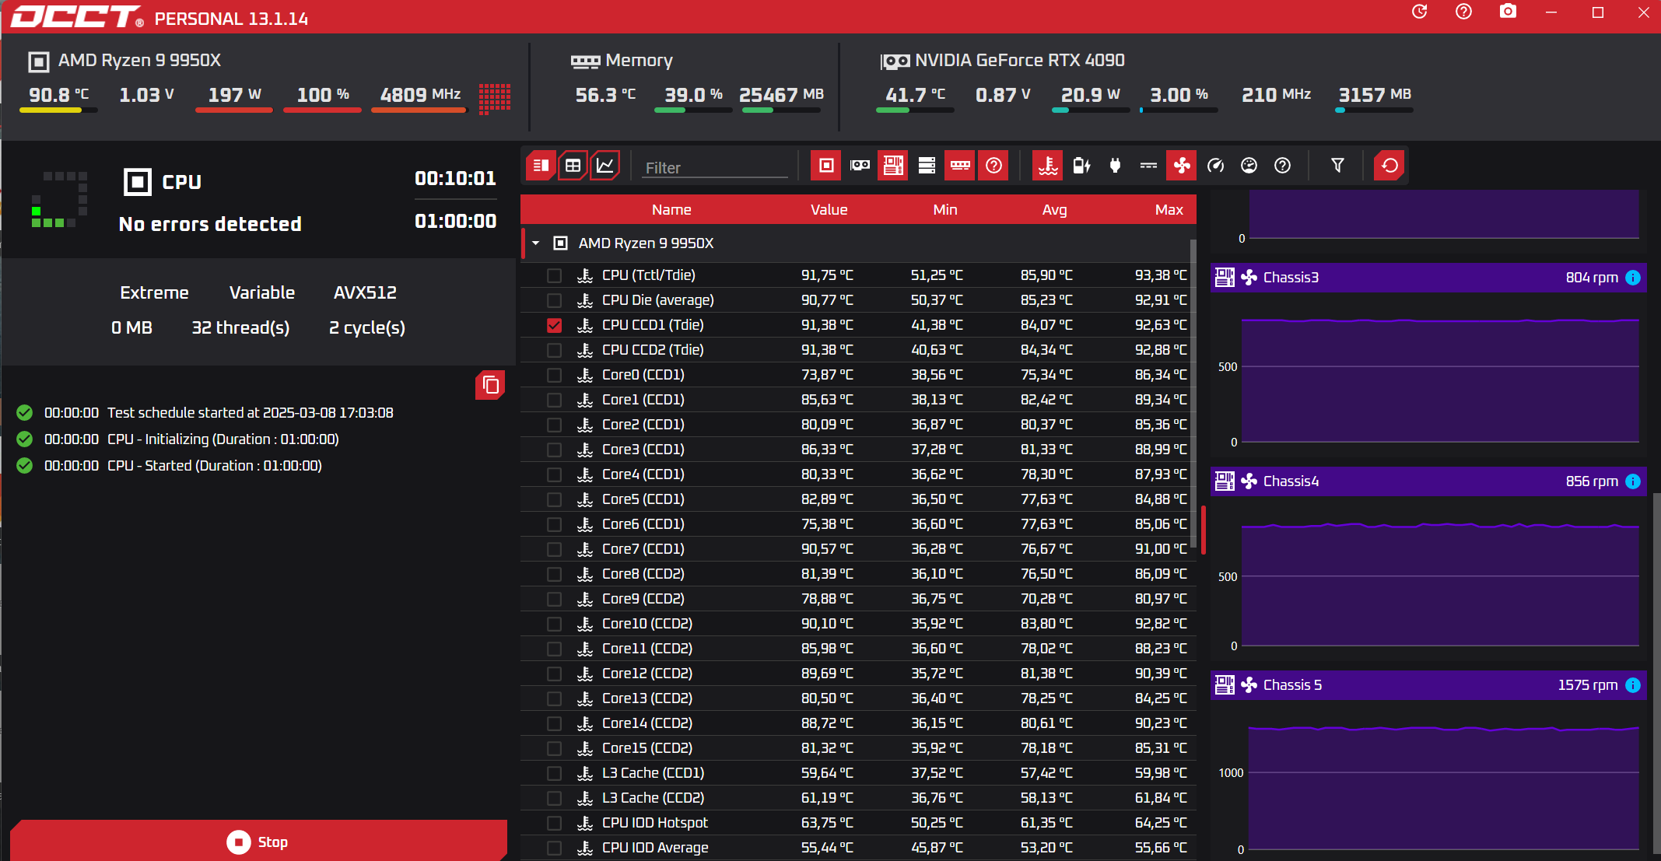Sort the table by the Max column

[1169, 210]
